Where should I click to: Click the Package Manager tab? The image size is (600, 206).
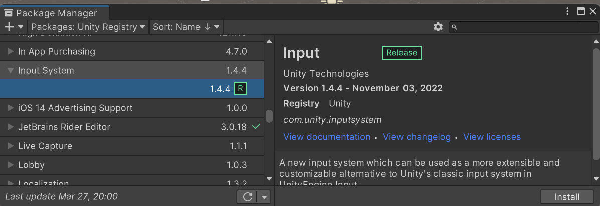pos(56,13)
